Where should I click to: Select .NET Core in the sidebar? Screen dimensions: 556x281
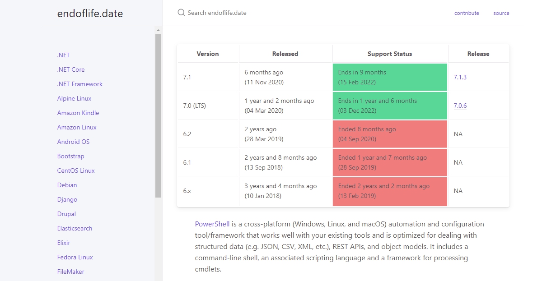pyautogui.click(x=71, y=69)
